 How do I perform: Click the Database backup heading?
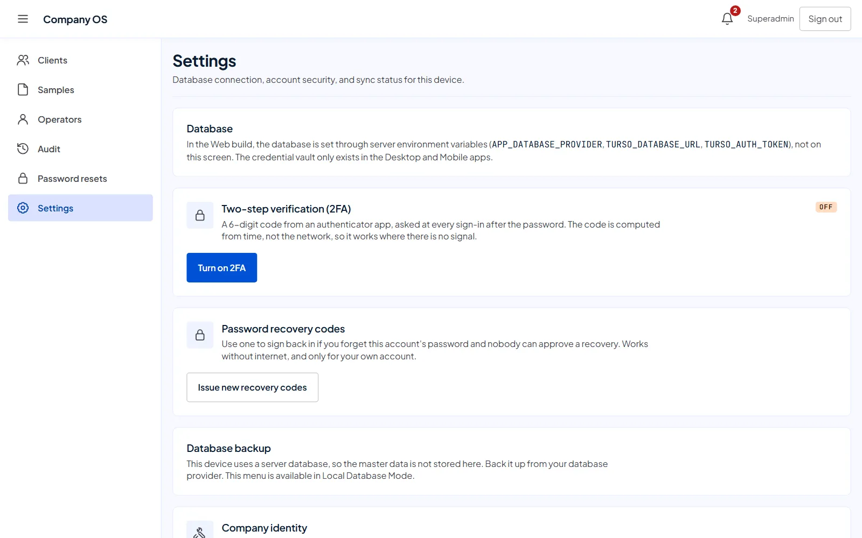click(x=228, y=449)
